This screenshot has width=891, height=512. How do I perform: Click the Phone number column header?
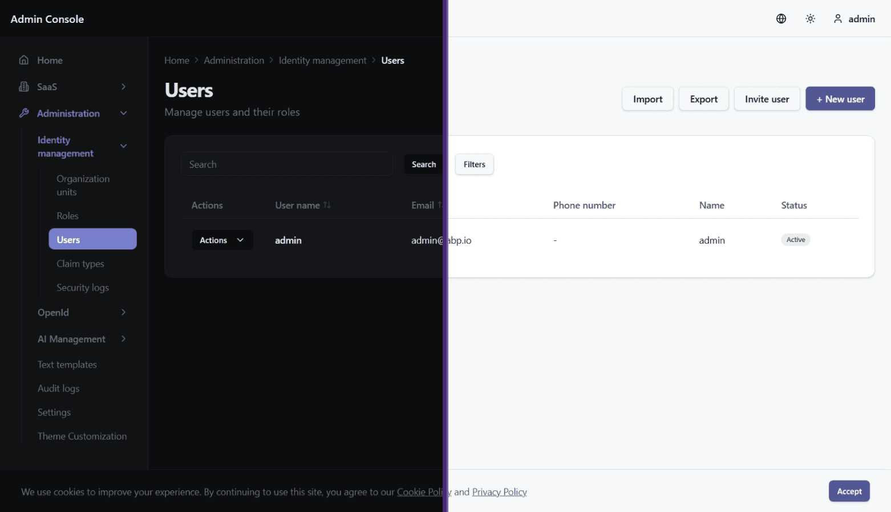584,205
